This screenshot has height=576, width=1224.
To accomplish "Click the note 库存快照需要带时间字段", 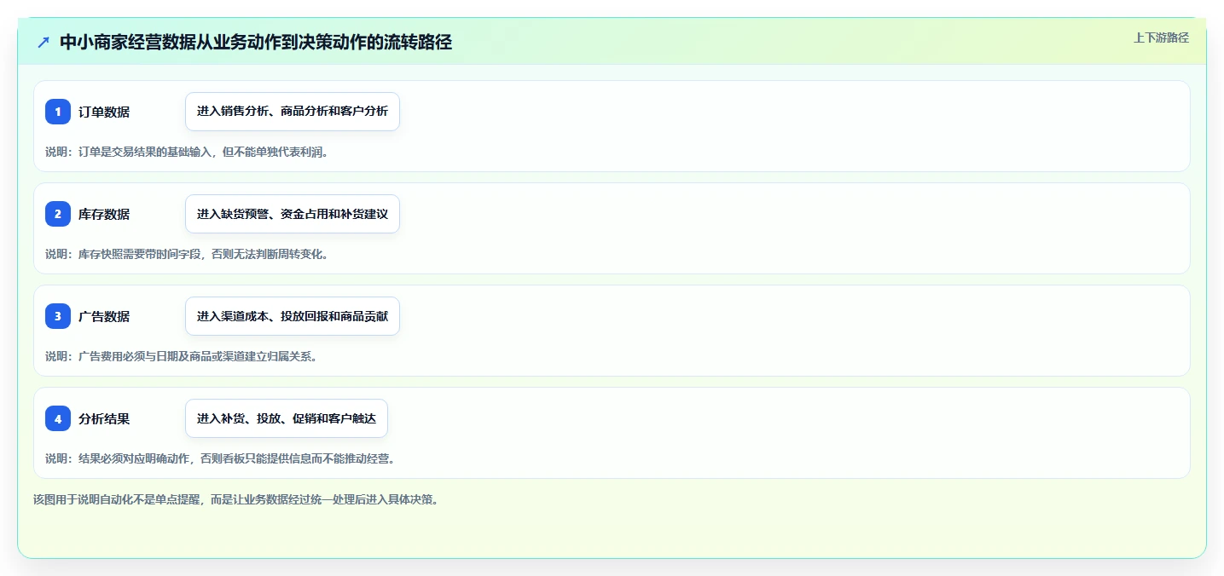I will [140, 254].
